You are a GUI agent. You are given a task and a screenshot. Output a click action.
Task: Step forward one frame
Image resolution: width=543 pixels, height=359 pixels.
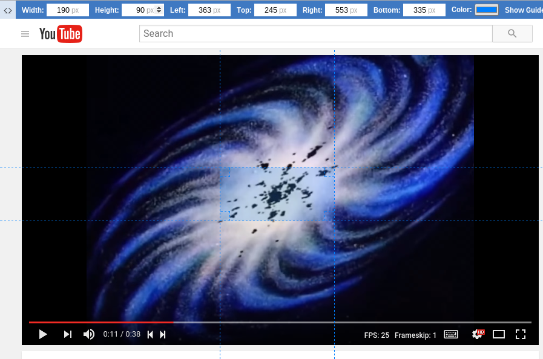coord(162,334)
